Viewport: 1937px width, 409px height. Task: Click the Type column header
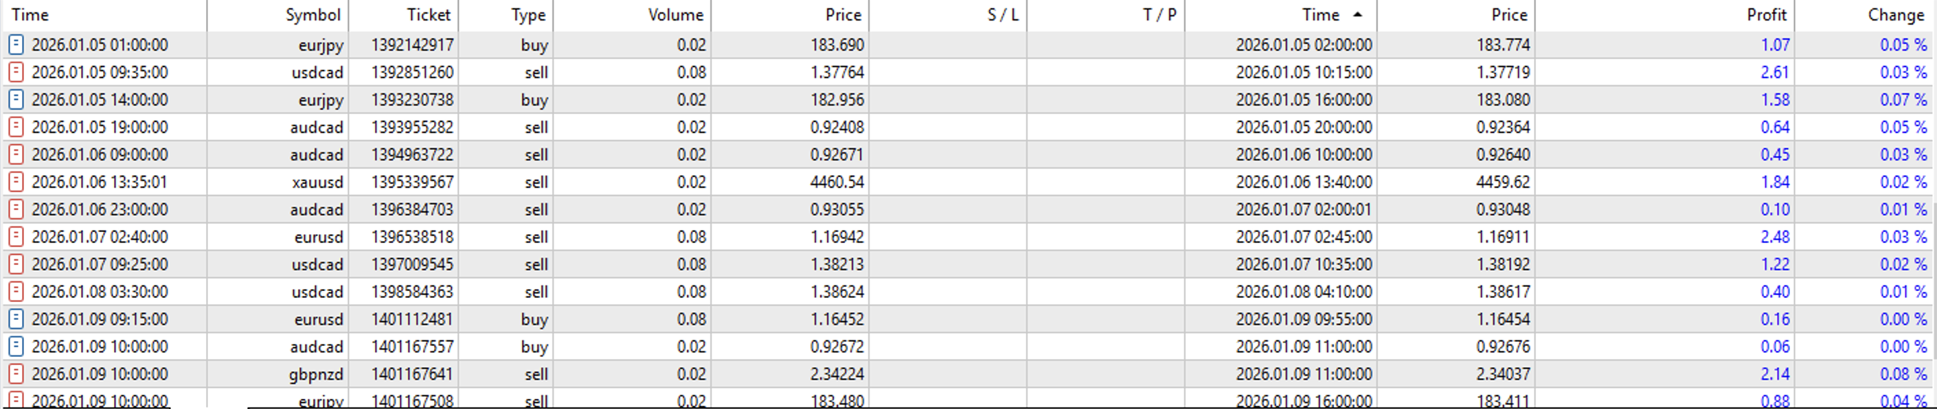[528, 15]
